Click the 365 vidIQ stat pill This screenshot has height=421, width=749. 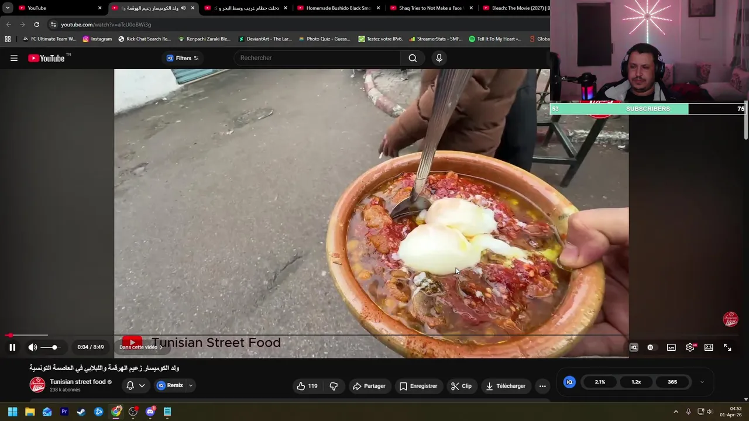[672, 382]
